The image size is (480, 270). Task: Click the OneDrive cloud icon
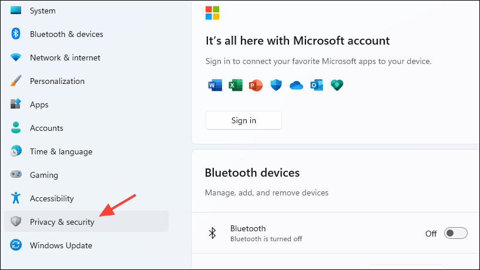tap(296, 85)
